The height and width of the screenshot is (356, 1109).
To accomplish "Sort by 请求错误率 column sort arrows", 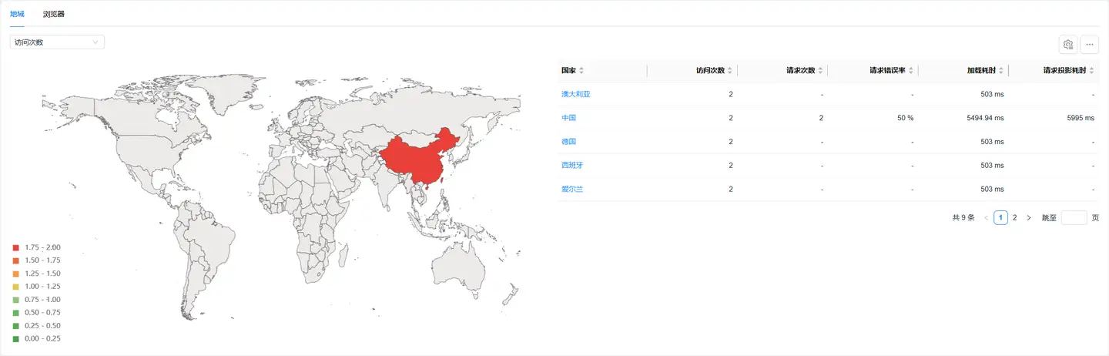I will coord(910,71).
